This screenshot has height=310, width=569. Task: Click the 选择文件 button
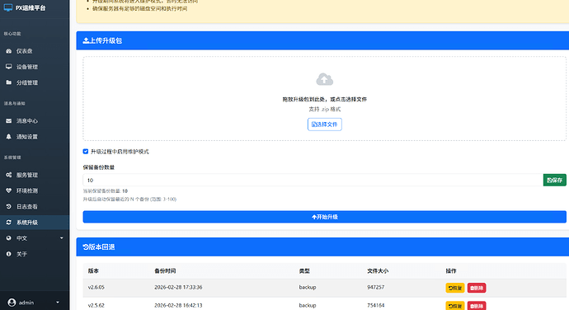[x=324, y=124]
